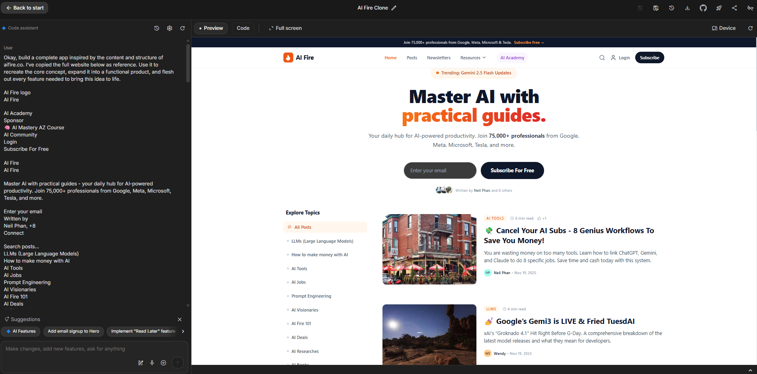
Task: Click the AI TOOLS tag on the first post
Action: coord(495,218)
